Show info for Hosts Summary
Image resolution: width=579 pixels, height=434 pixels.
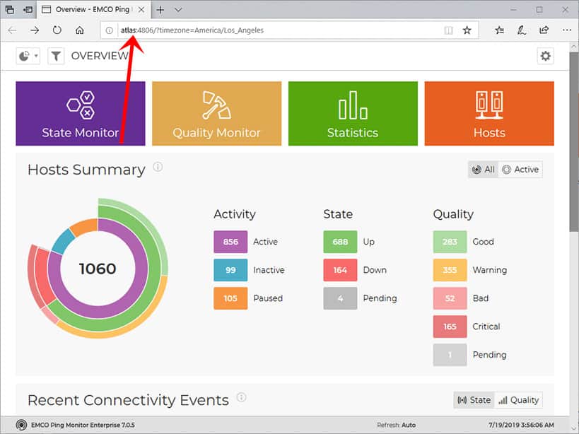click(158, 167)
